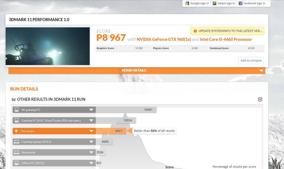Image resolution: width=284 pixels, height=169 pixels.
Task: Click the 8967 score bar value
Action: coord(119,131)
